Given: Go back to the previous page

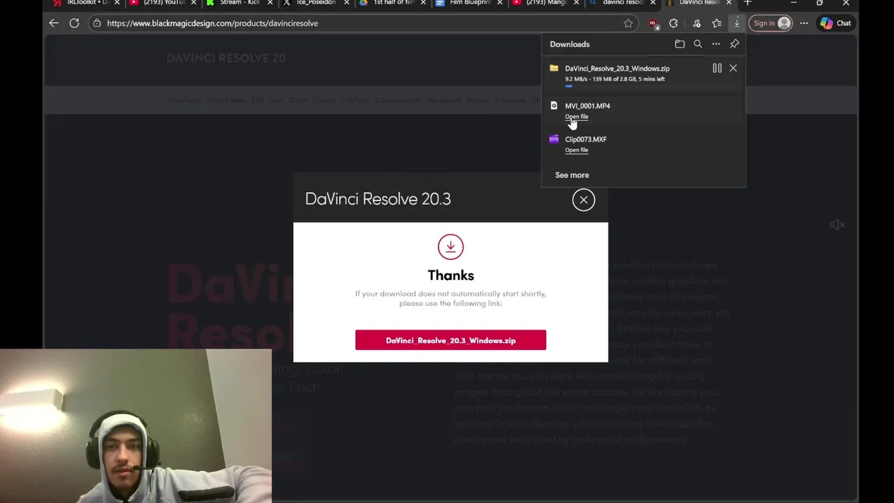Looking at the screenshot, I should pyautogui.click(x=54, y=23).
